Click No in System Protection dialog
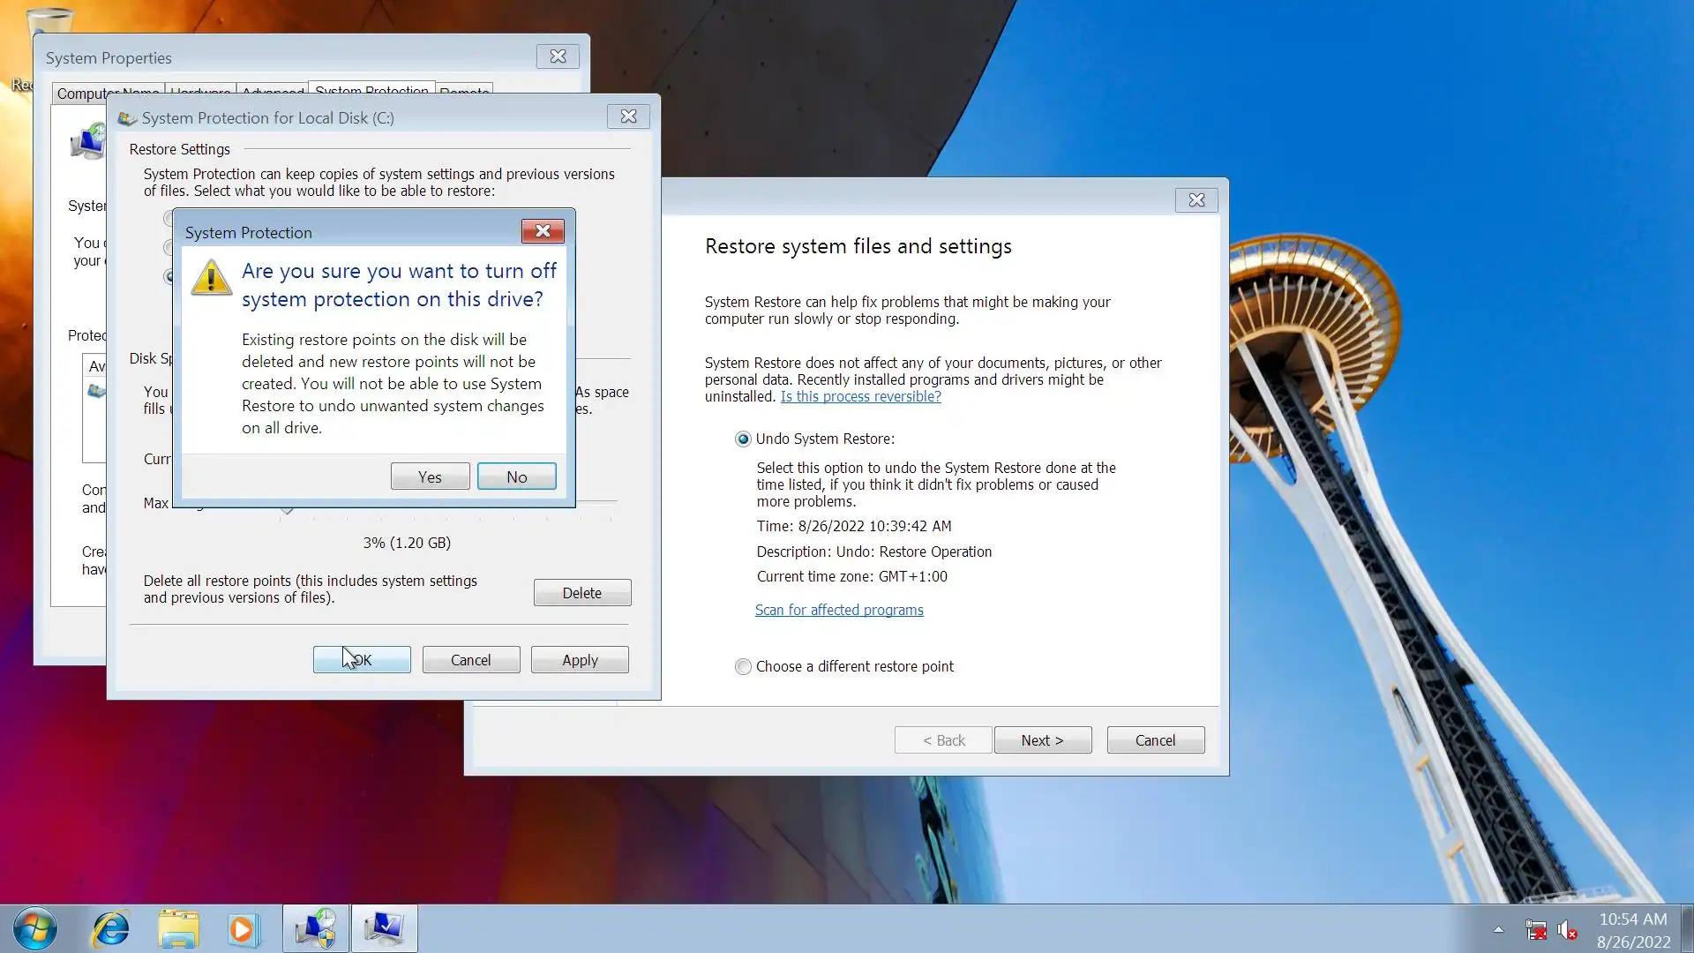The width and height of the screenshot is (1694, 953). (x=516, y=476)
